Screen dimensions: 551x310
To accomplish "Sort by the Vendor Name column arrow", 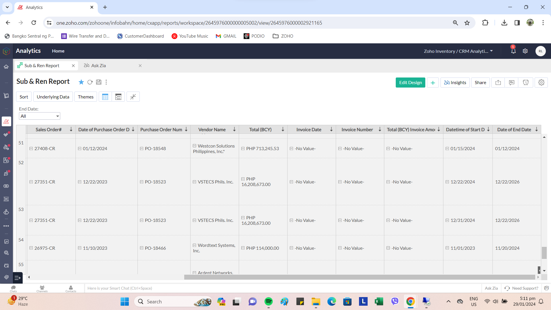I will (234, 129).
